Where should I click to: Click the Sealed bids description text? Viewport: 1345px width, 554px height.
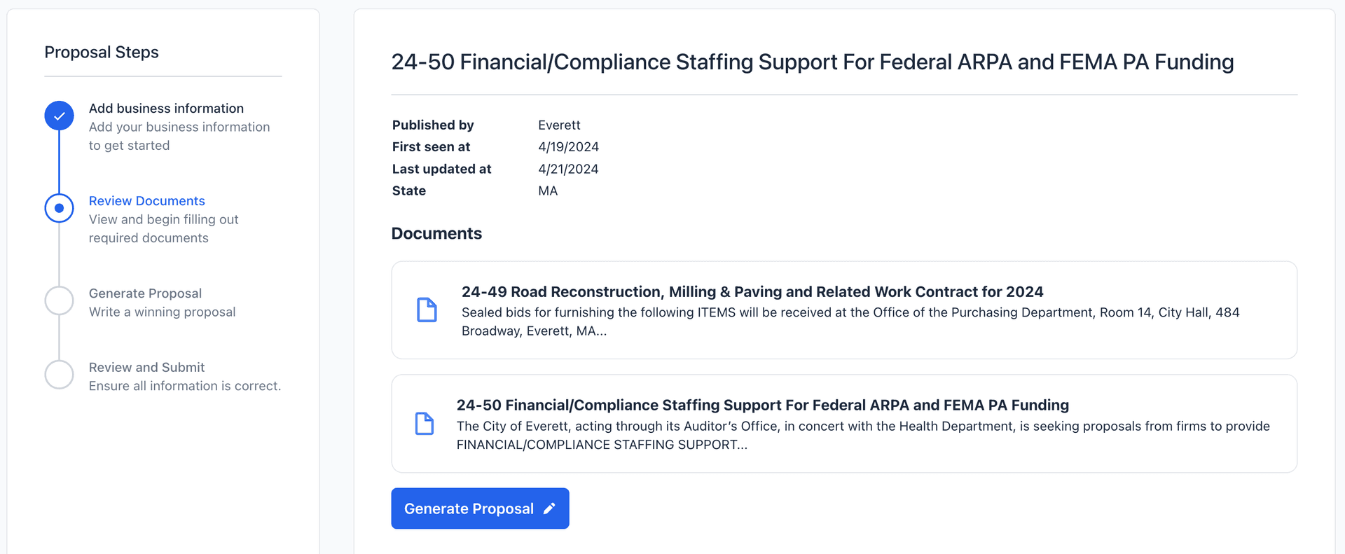(x=850, y=321)
